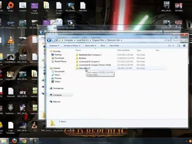
Task: Click Back arrow in background Explorer window
Action: point(41,32)
